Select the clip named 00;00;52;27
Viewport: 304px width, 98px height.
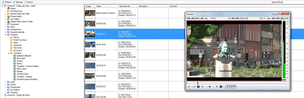tap(101, 86)
